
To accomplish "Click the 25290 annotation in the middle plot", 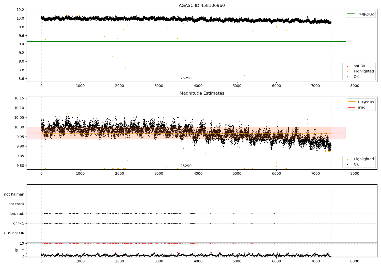I will point(186,166).
